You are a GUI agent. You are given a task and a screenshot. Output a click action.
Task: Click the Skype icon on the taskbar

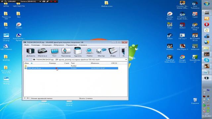(207, 60)
